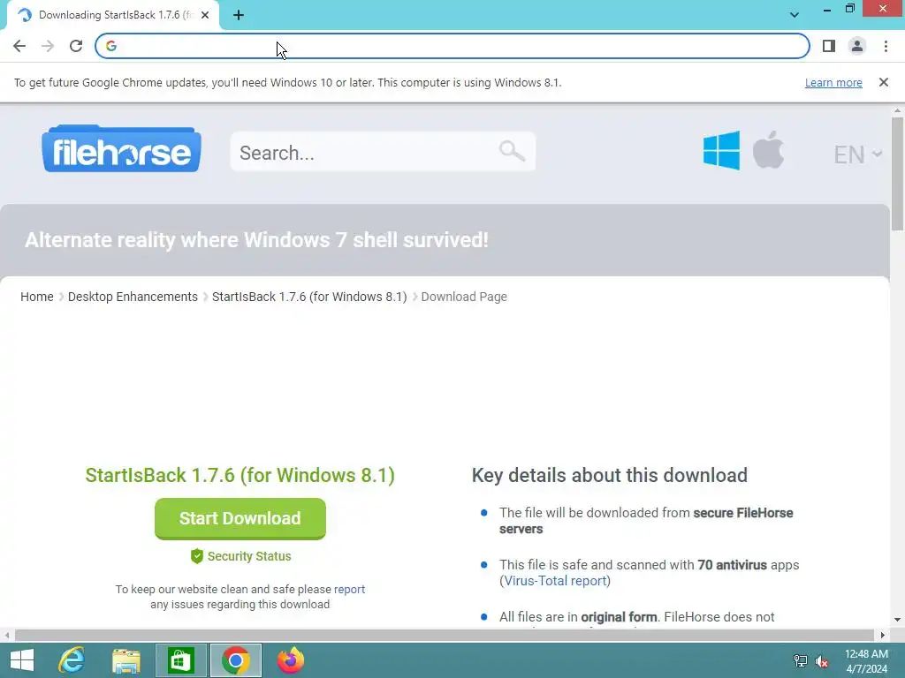Click the StartIsBack 1.7.6 green title
905x678 pixels.
coord(240,475)
